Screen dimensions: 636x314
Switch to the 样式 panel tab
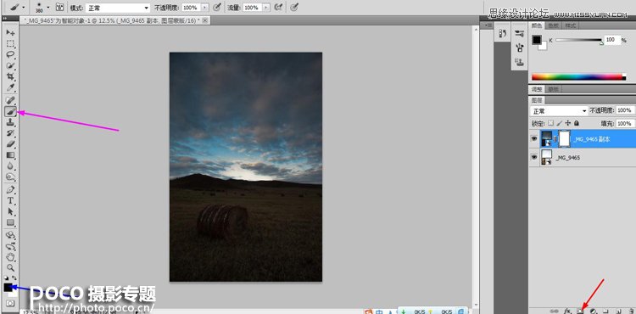tap(571, 25)
